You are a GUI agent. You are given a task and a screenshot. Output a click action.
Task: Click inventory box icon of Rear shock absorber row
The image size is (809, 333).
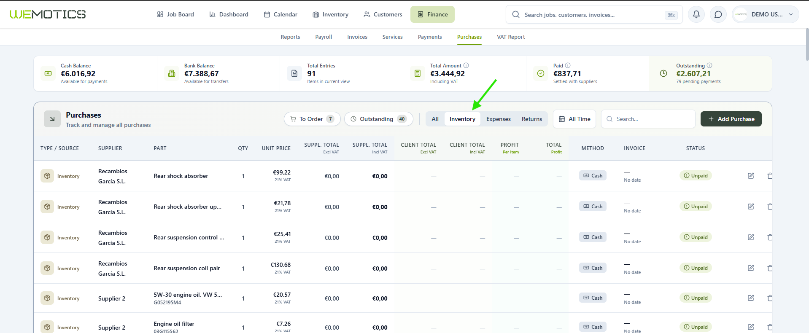tap(47, 176)
